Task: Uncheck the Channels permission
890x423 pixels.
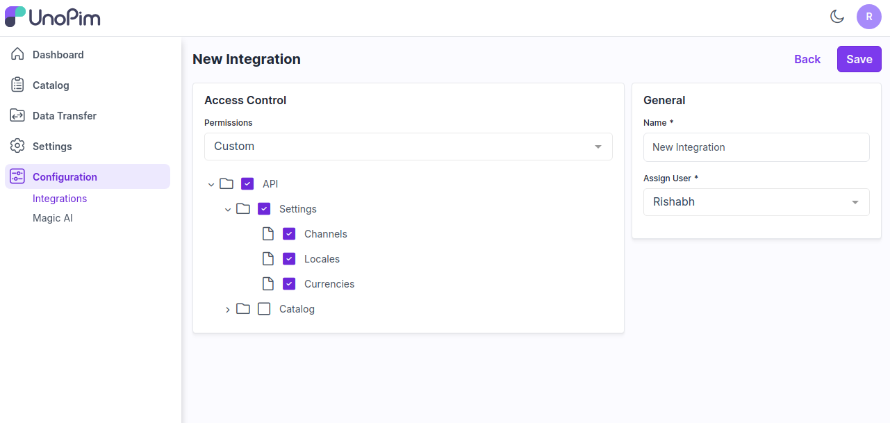Action: pos(289,233)
